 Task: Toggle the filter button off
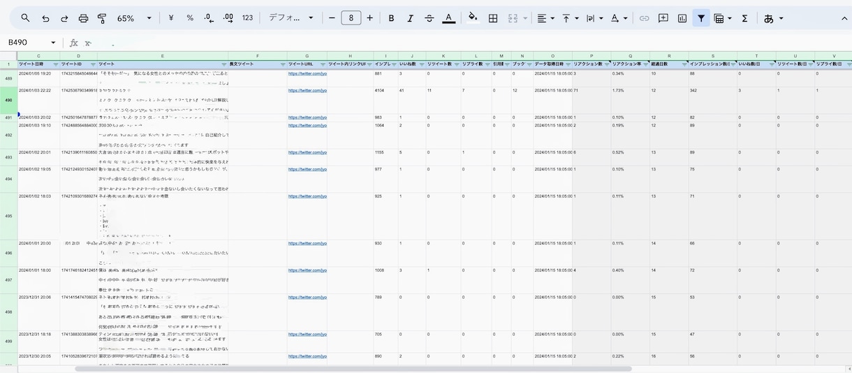(x=701, y=18)
